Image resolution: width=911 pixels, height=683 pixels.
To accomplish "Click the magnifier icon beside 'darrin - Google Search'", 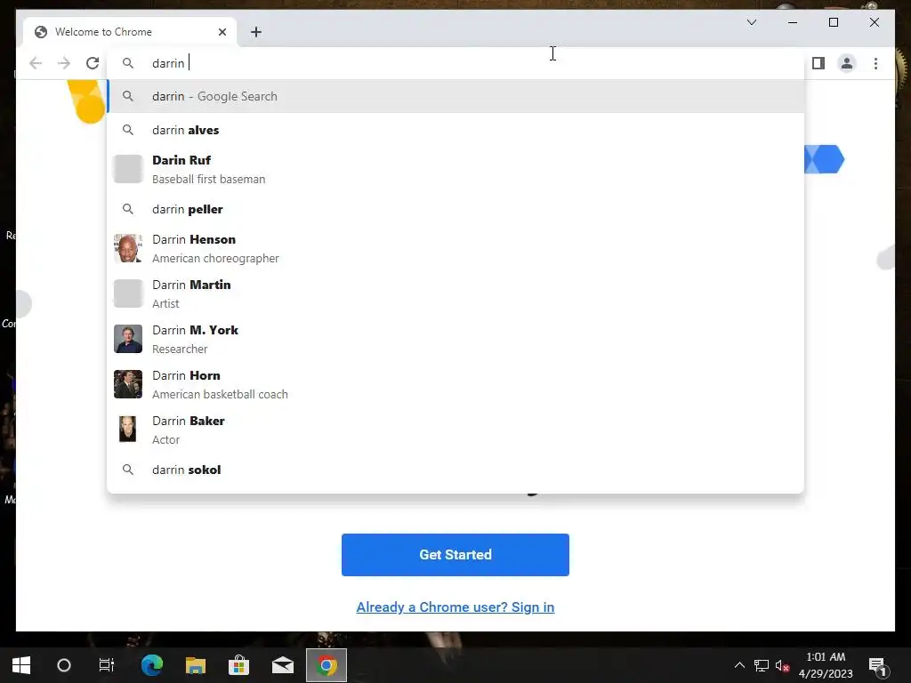I will click(128, 96).
